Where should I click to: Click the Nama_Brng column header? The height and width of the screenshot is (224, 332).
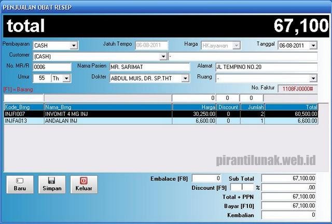click(x=108, y=107)
